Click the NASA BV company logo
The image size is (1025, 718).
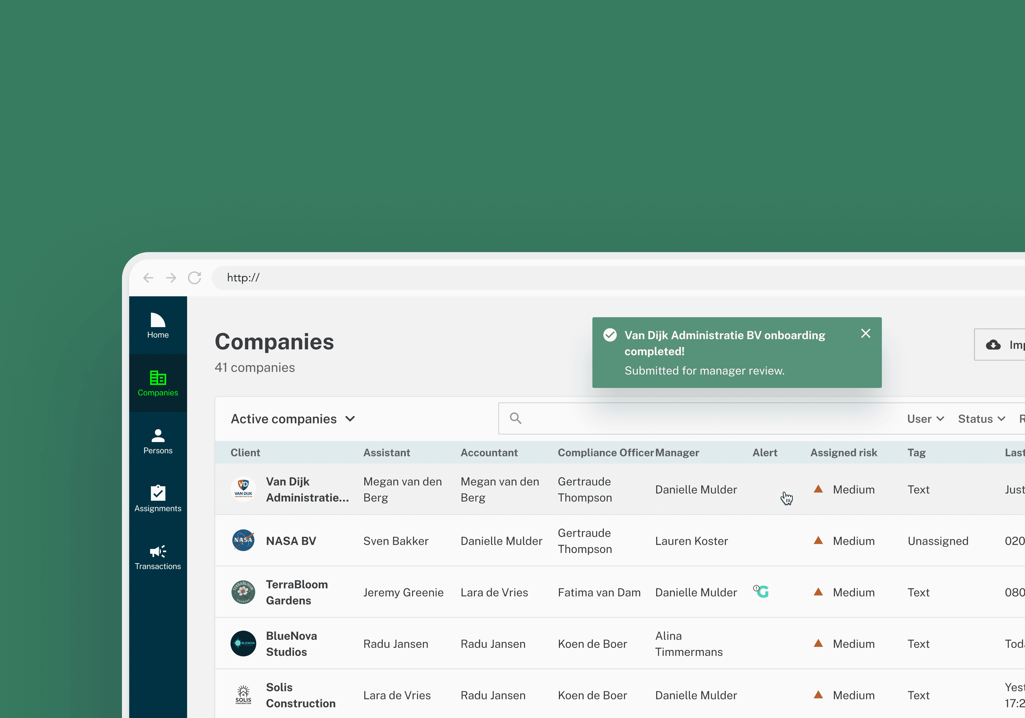pos(243,540)
